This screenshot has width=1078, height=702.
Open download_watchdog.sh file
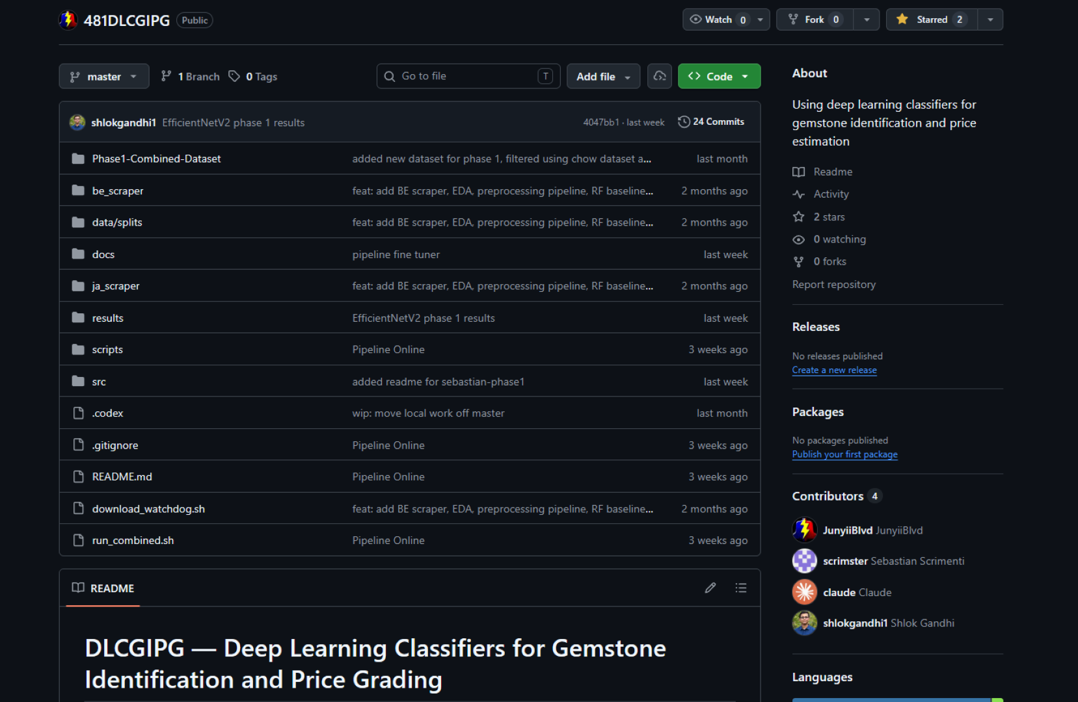tap(148, 509)
